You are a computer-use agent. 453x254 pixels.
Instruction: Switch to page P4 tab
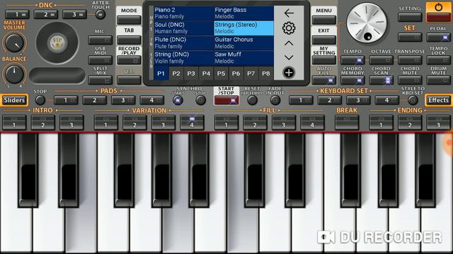(206, 73)
